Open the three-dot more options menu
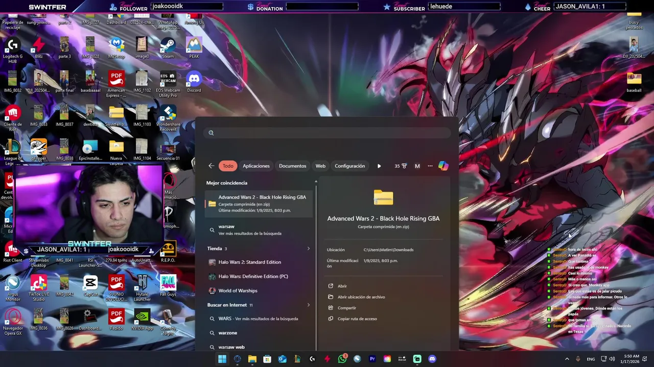This screenshot has width=654, height=367. point(430,166)
